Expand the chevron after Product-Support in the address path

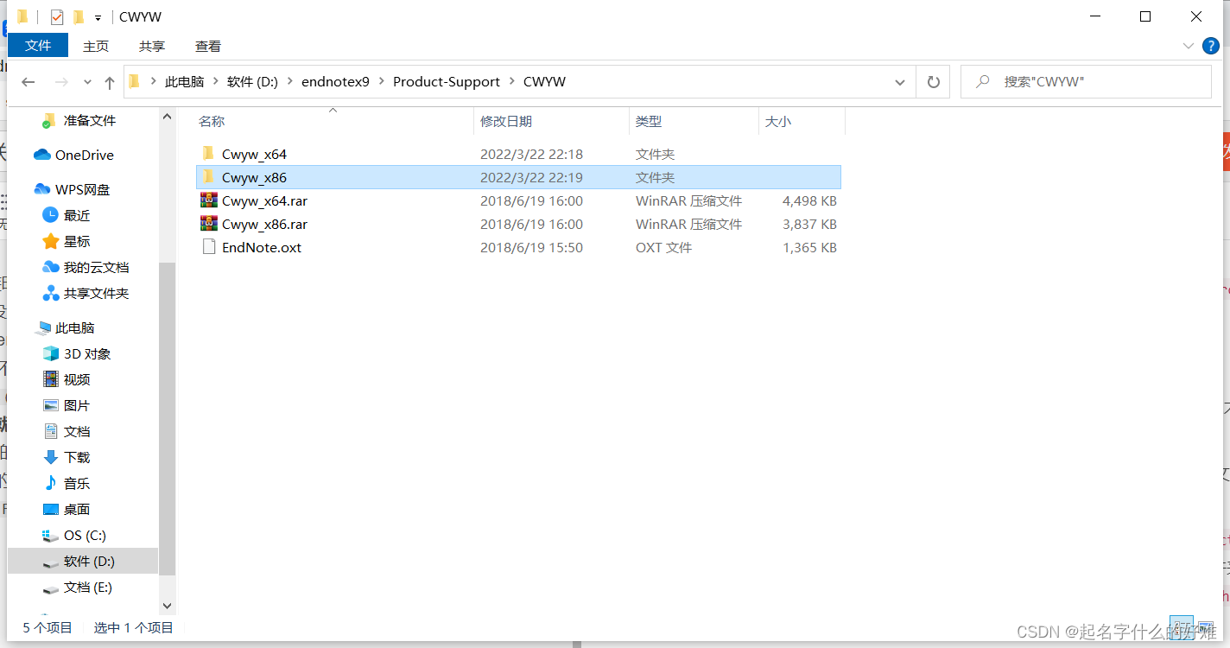(x=511, y=82)
